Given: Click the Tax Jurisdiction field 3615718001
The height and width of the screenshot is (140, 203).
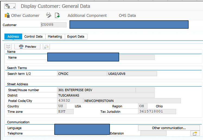Looking at the screenshot, I should tap(157, 112).
